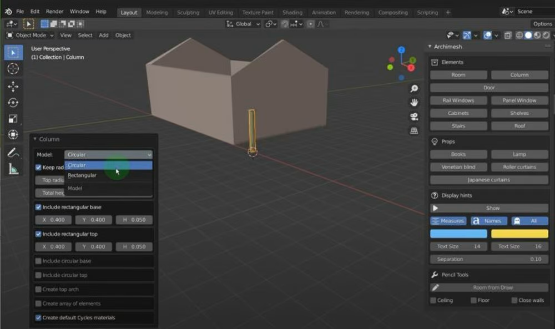Screen dimensions: 555x329
Task: Click the magnifying glass zoom icon in viewport
Action: pyautogui.click(x=414, y=88)
